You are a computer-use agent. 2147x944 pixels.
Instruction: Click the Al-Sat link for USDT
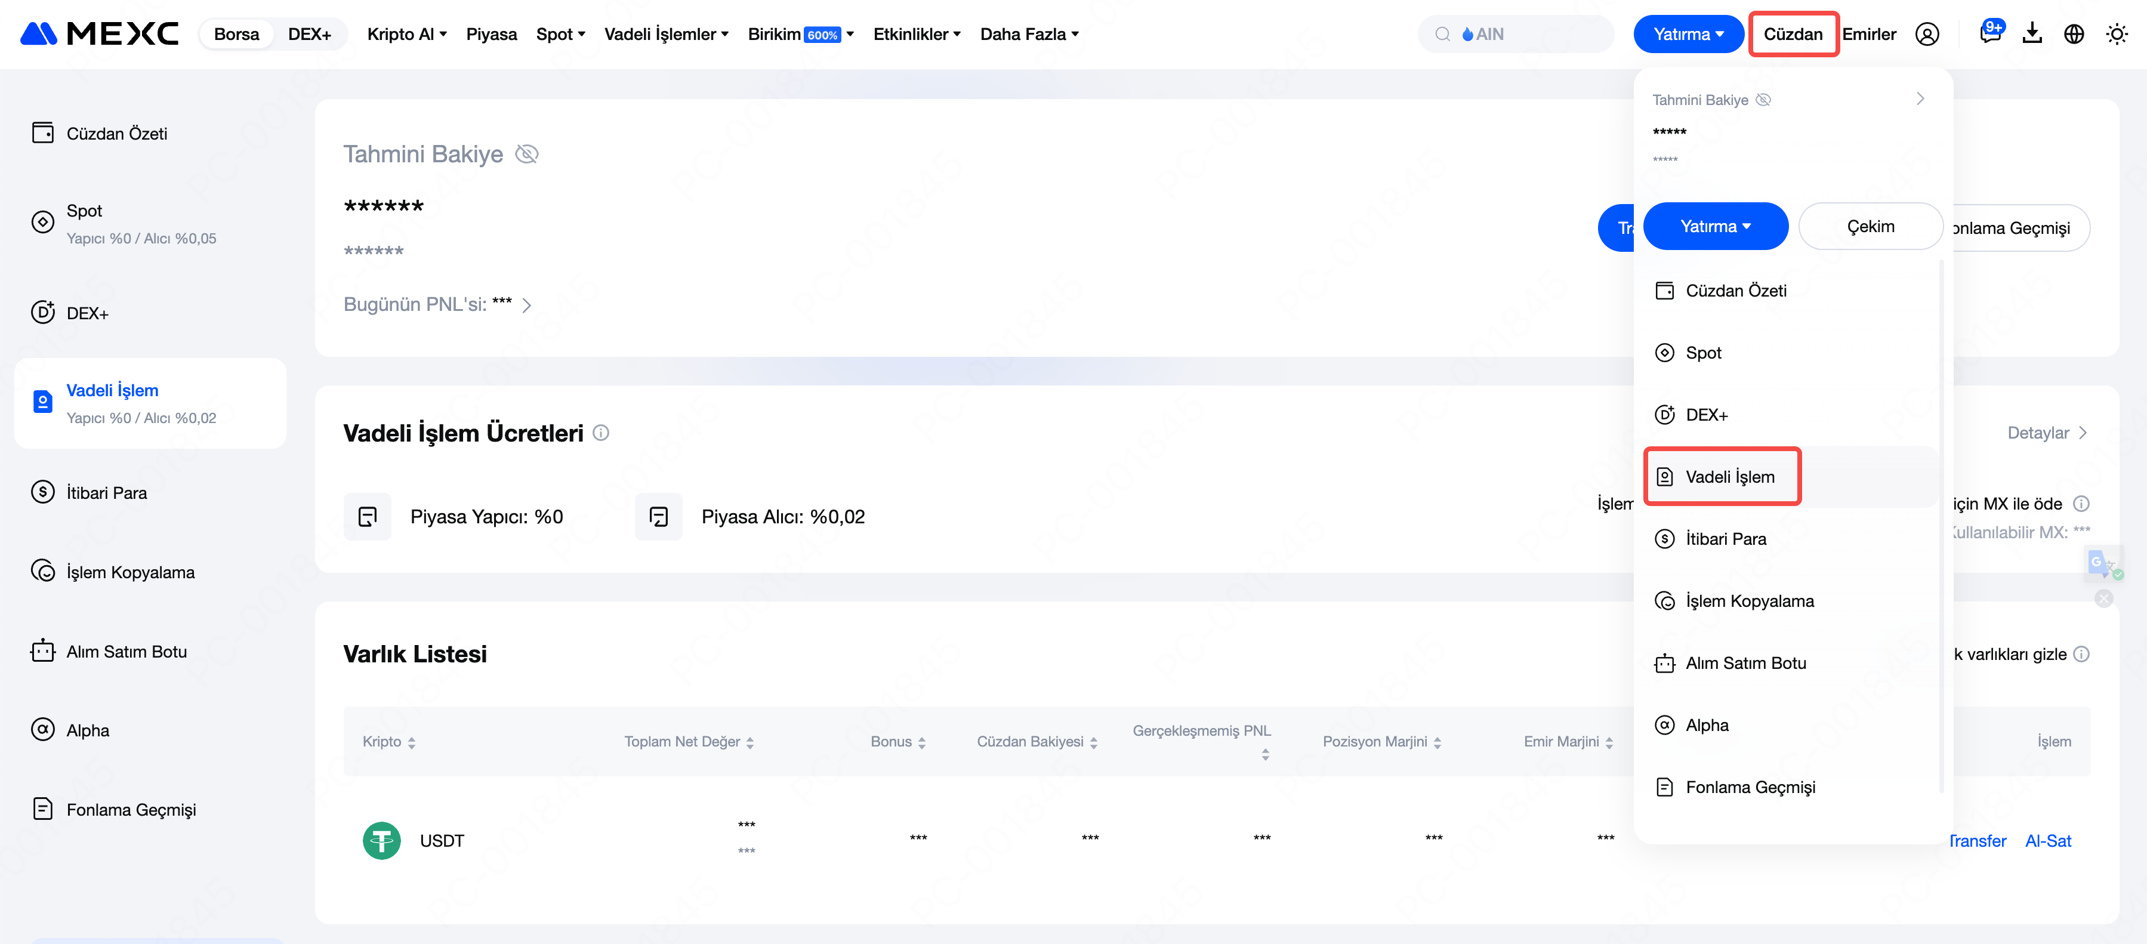click(2048, 841)
